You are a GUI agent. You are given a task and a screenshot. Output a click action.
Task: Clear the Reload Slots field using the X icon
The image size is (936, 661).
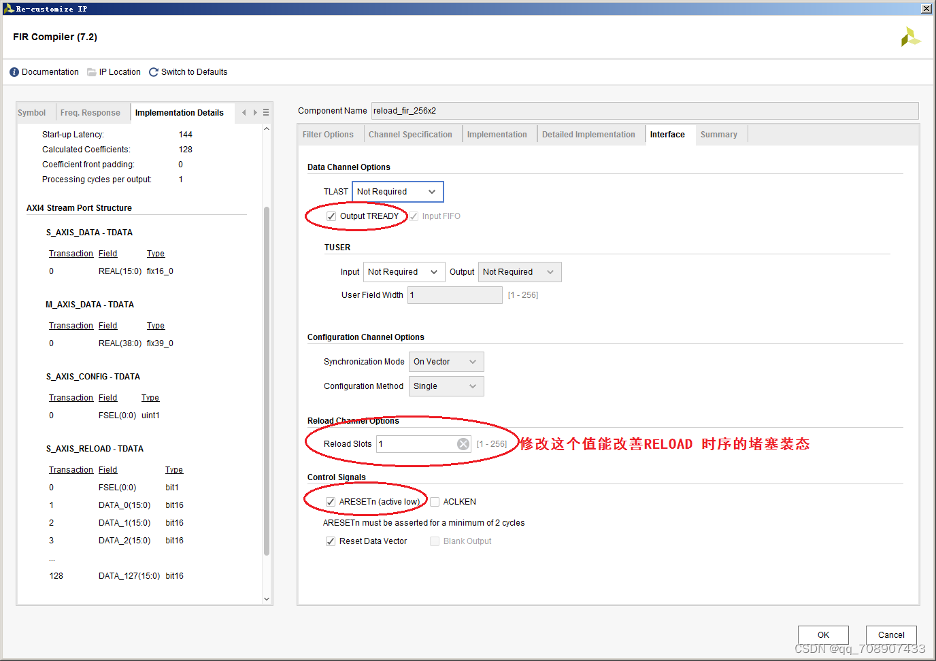tap(463, 444)
